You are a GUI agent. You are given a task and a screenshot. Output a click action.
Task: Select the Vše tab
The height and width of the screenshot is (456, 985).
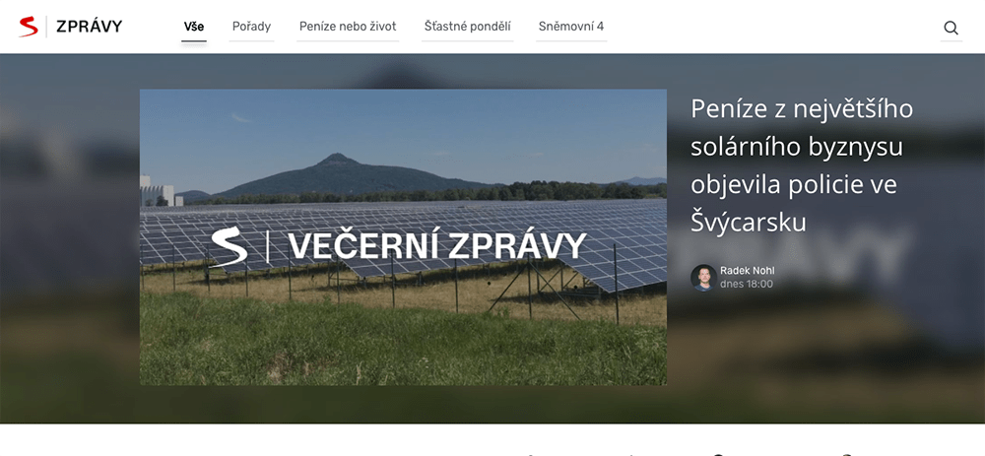pos(193,27)
